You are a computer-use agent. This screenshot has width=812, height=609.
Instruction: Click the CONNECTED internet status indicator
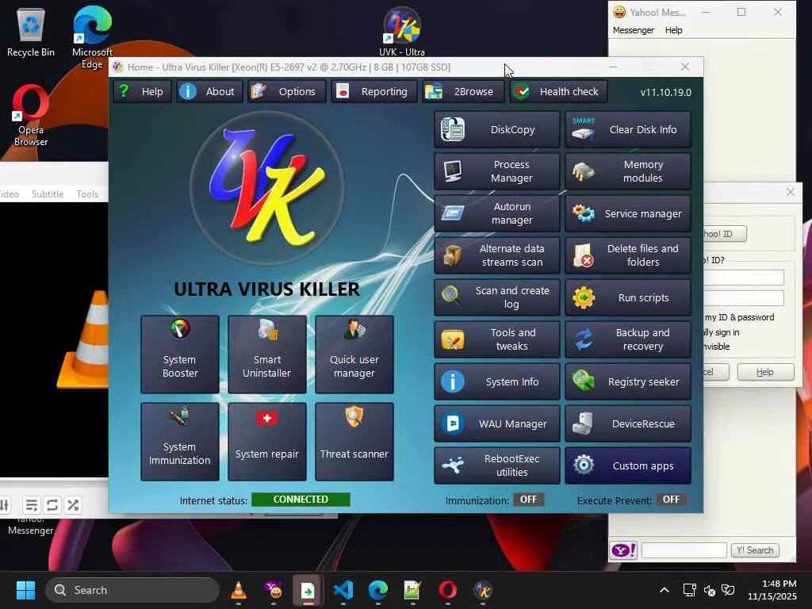[x=301, y=500]
